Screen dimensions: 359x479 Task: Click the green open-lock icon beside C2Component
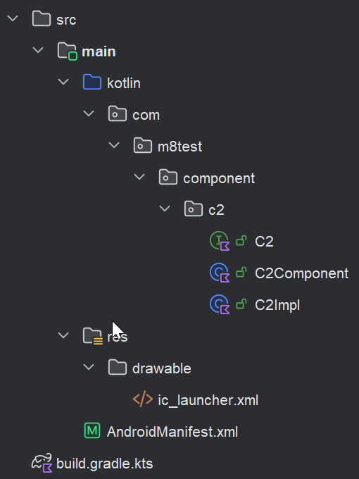point(241,272)
